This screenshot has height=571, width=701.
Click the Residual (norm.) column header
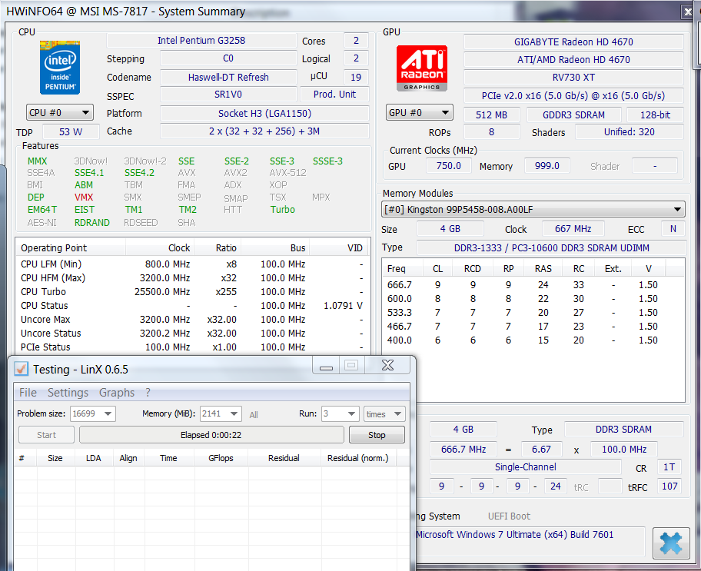coord(358,458)
